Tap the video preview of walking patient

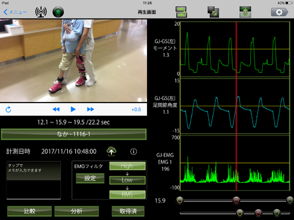point(73,61)
